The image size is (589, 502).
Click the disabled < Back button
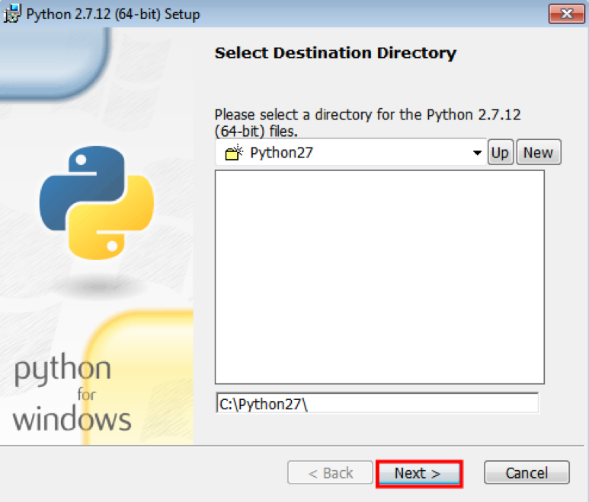330,473
